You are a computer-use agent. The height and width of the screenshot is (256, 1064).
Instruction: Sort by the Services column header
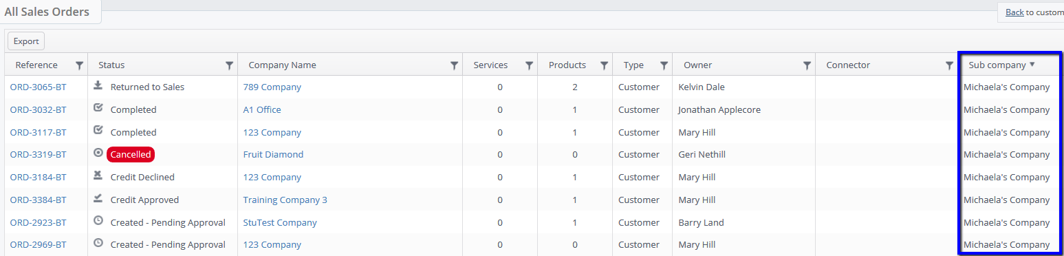tap(490, 65)
